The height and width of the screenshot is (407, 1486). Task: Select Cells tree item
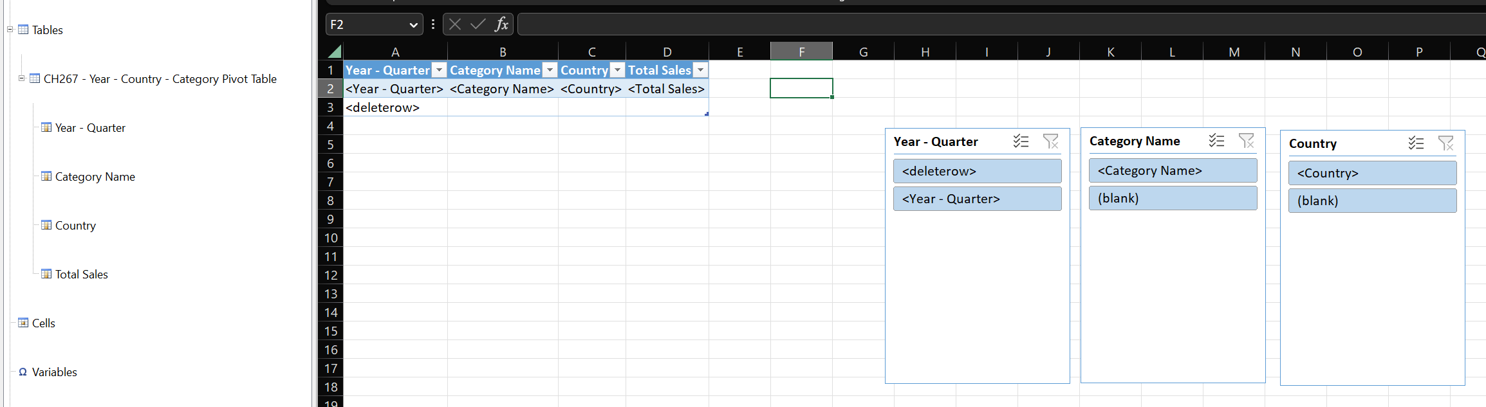tap(44, 323)
